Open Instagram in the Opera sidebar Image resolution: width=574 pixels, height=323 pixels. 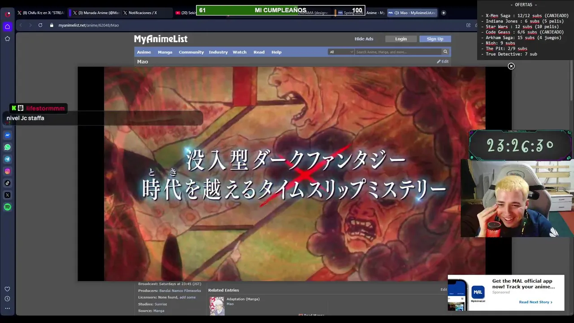point(8,171)
